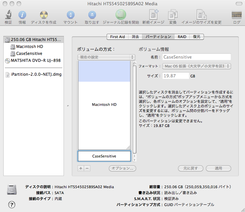Click the Apply (適用) button
The width and height of the screenshot is (245, 212).
(219, 168)
